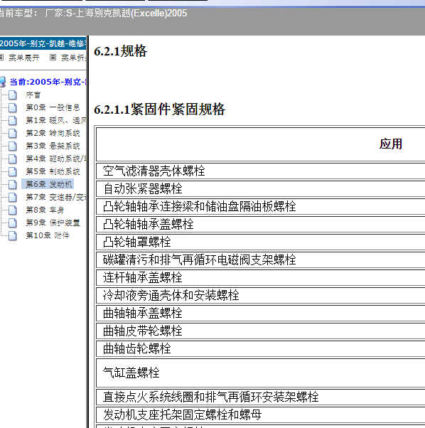Click the 6.2.1.1紧固件紧固规格 heading
The width and height of the screenshot is (425, 428).
point(160,109)
